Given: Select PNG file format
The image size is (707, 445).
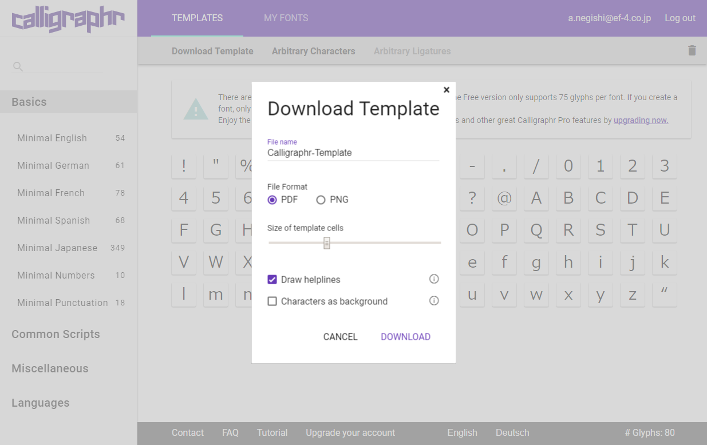Looking at the screenshot, I should point(321,200).
